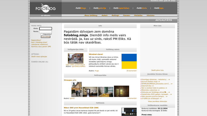The width and height of the screenshot is (207, 116).
Task: Go to fotOgalerija in top navigation
Action: 99,8
